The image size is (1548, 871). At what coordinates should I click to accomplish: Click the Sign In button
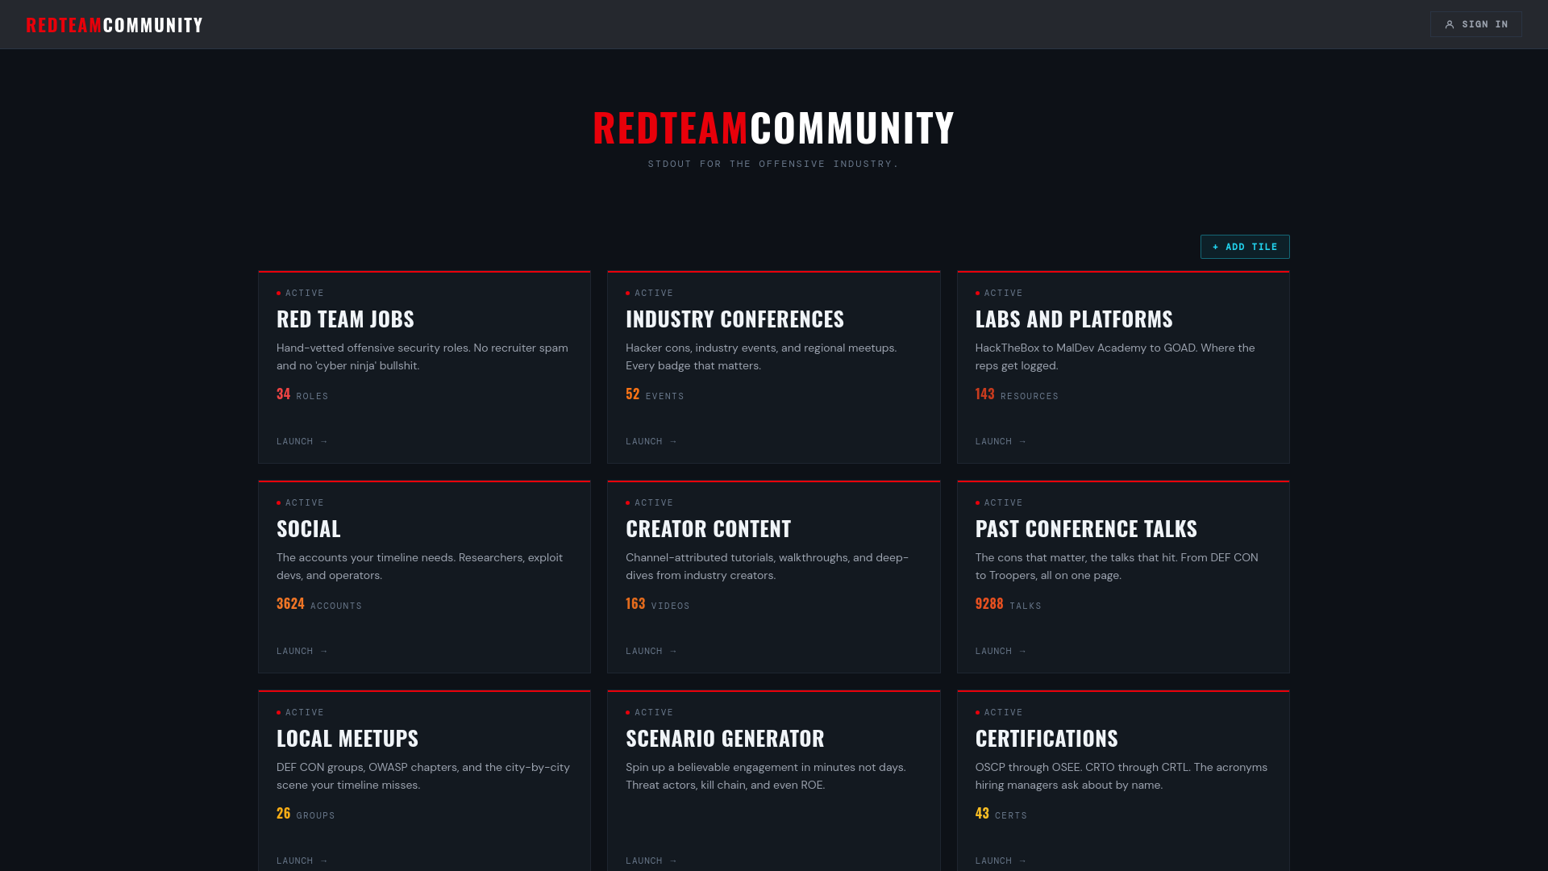[x=1475, y=24]
